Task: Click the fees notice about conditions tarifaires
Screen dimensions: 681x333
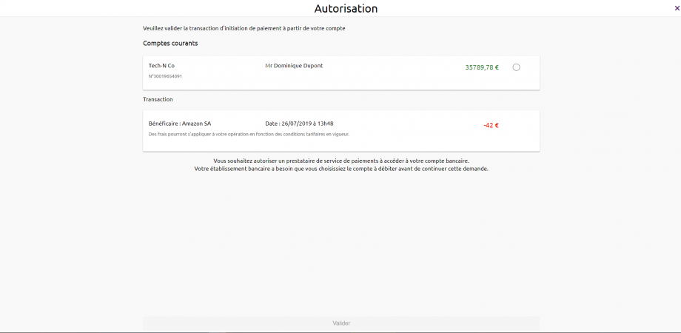Action: (x=249, y=134)
